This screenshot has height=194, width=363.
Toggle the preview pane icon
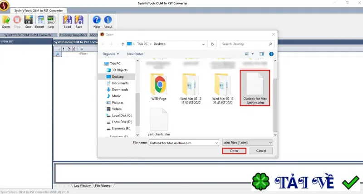tap(262, 54)
